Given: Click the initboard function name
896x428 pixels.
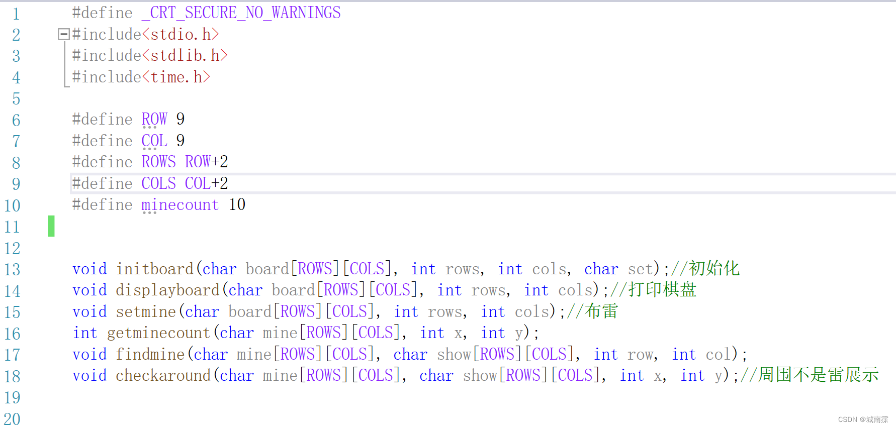Looking at the screenshot, I should (155, 269).
